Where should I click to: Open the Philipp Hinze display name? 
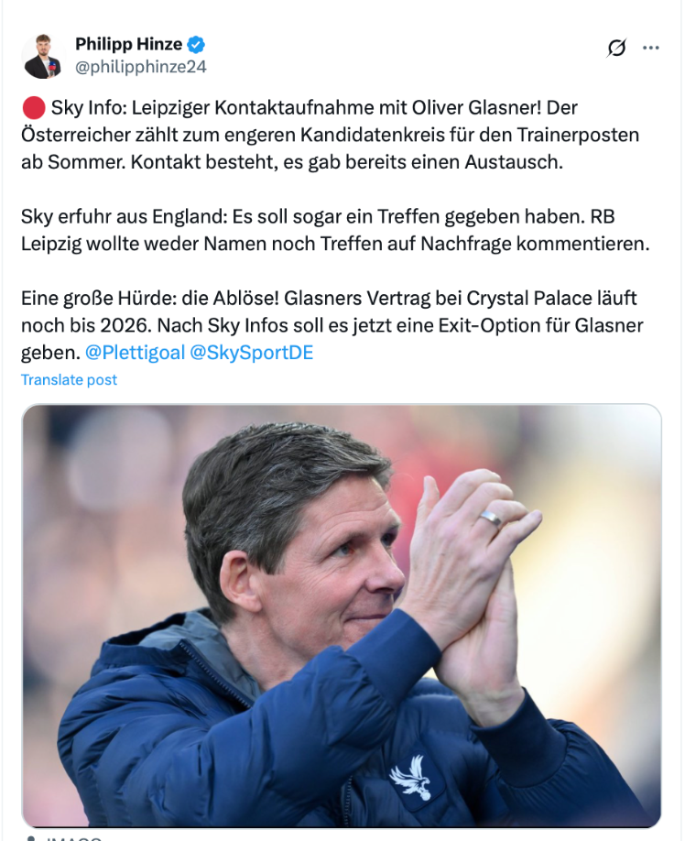pyautogui.click(x=128, y=44)
